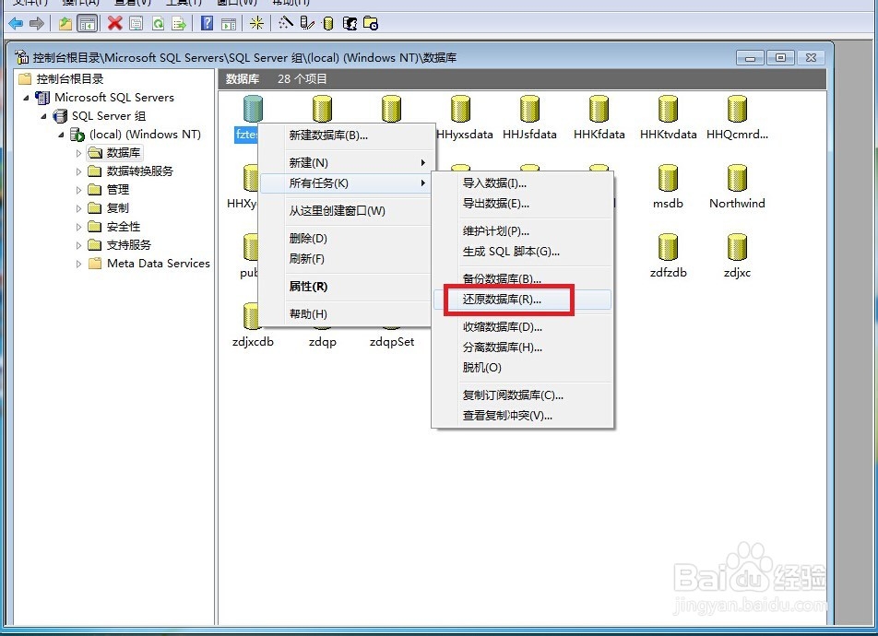878x636 pixels.
Task: Expand the 数据转换服务 tree node
Action: [80, 171]
